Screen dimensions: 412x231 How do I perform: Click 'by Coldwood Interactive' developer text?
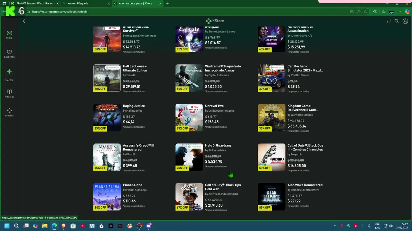pyautogui.click(x=220, y=111)
